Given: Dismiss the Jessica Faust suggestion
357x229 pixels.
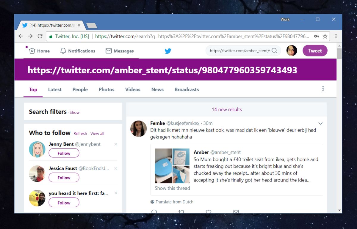Looking at the screenshot, I should [x=116, y=168].
